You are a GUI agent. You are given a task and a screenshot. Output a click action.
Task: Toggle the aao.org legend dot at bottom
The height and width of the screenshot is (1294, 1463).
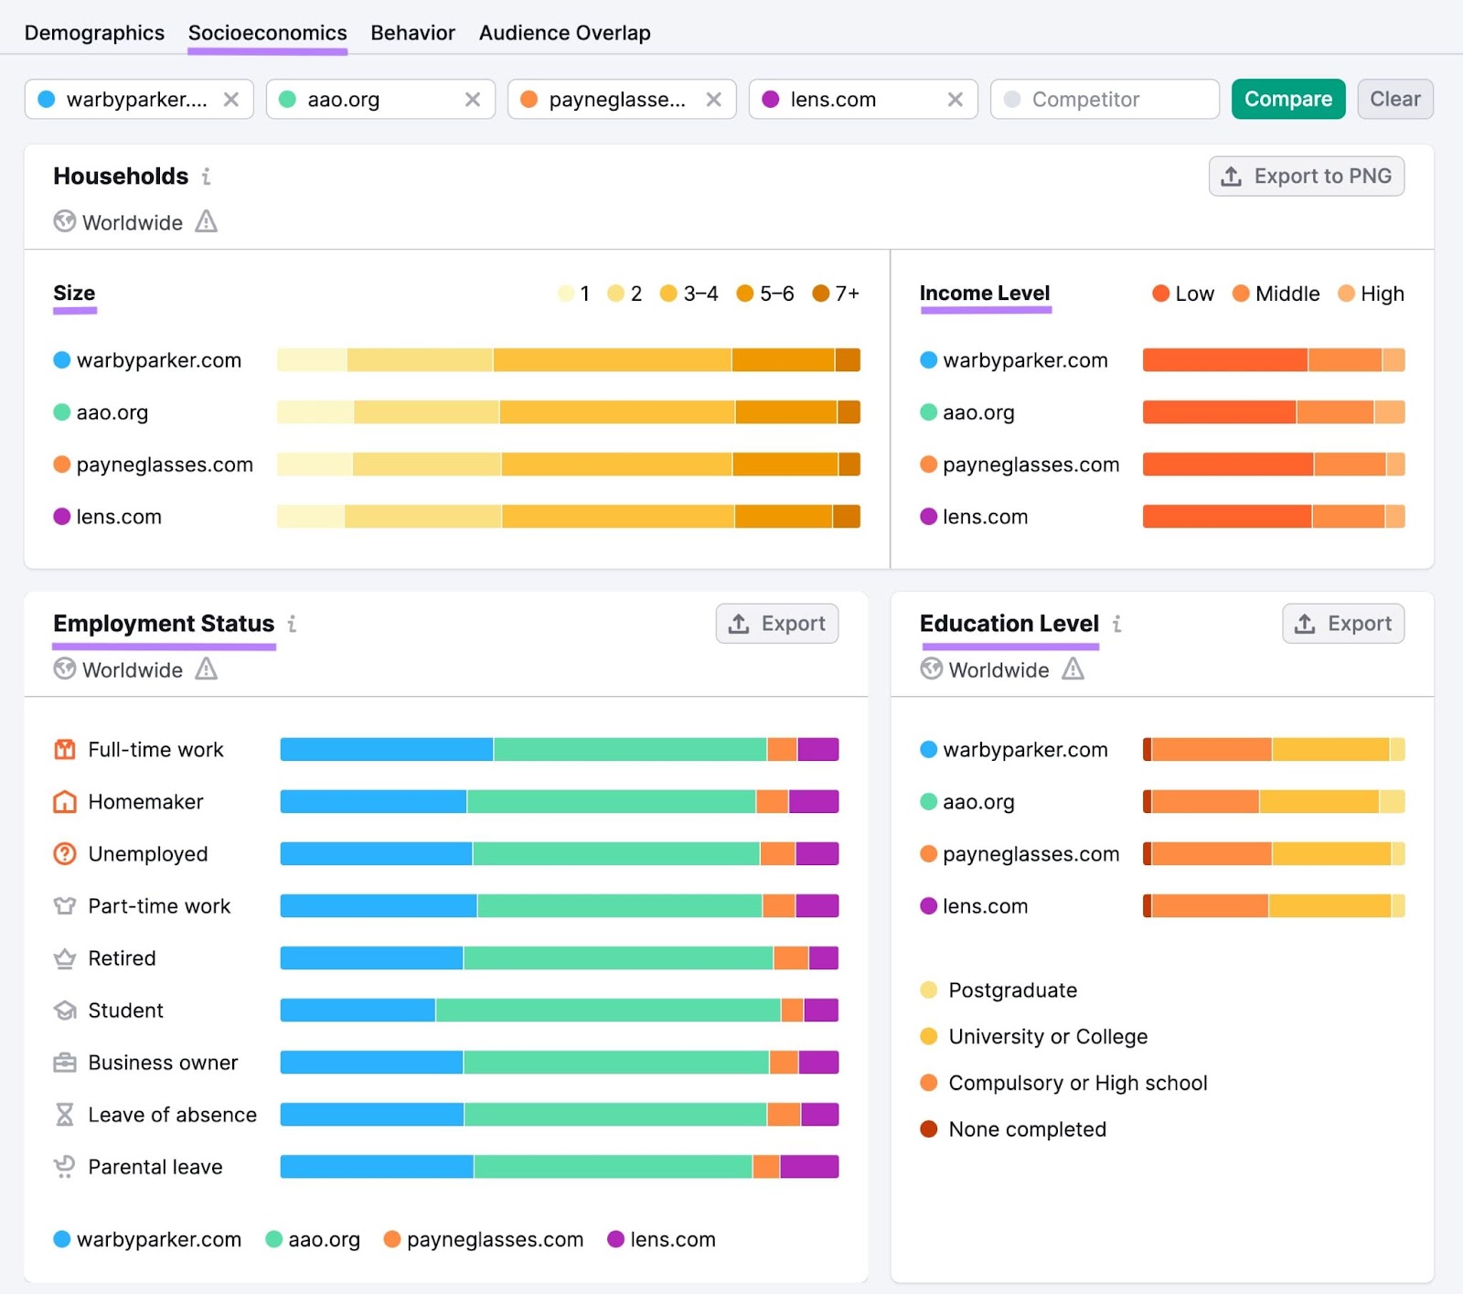pos(272,1240)
